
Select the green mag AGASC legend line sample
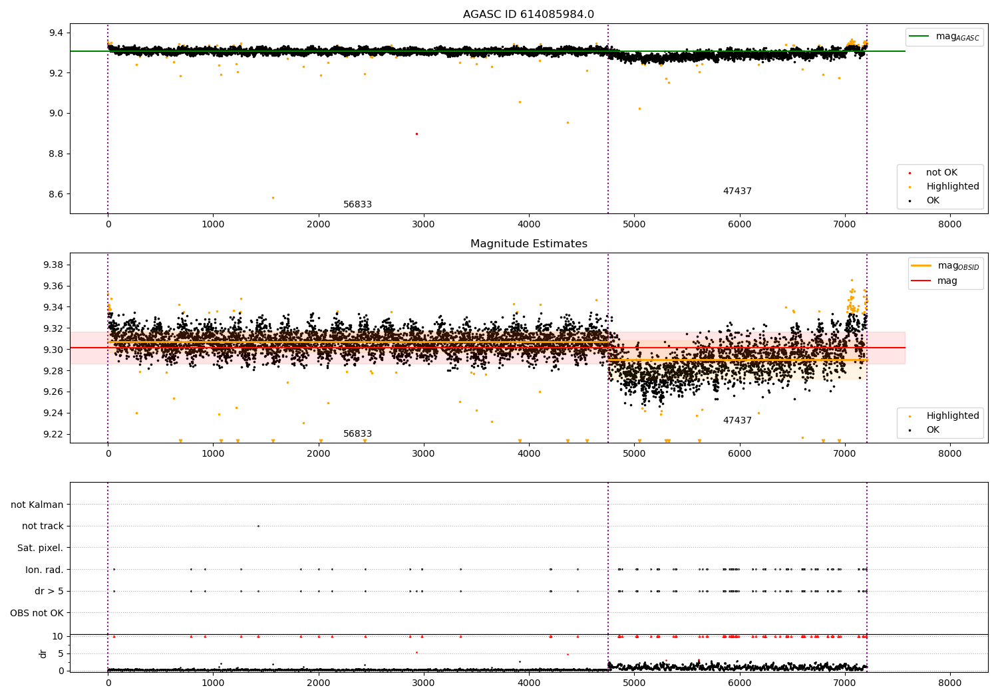[x=919, y=37]
